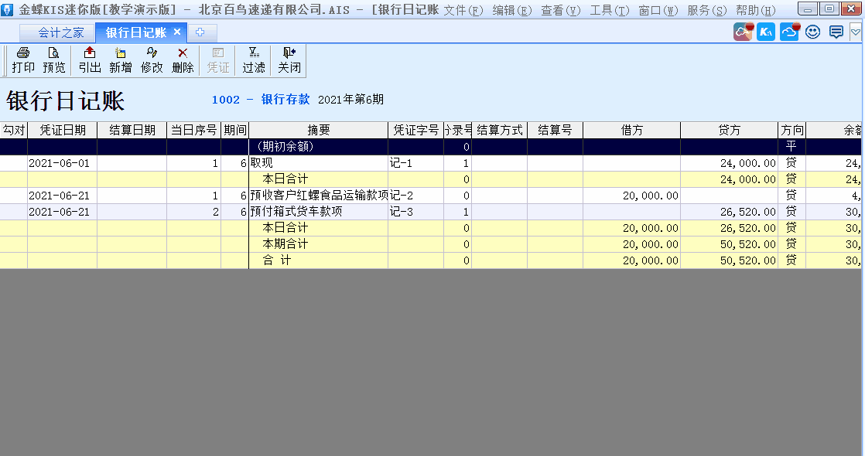The image size is (865, 456).
Task: Open print preview using the 预览 icon
Action: (53, 60)
